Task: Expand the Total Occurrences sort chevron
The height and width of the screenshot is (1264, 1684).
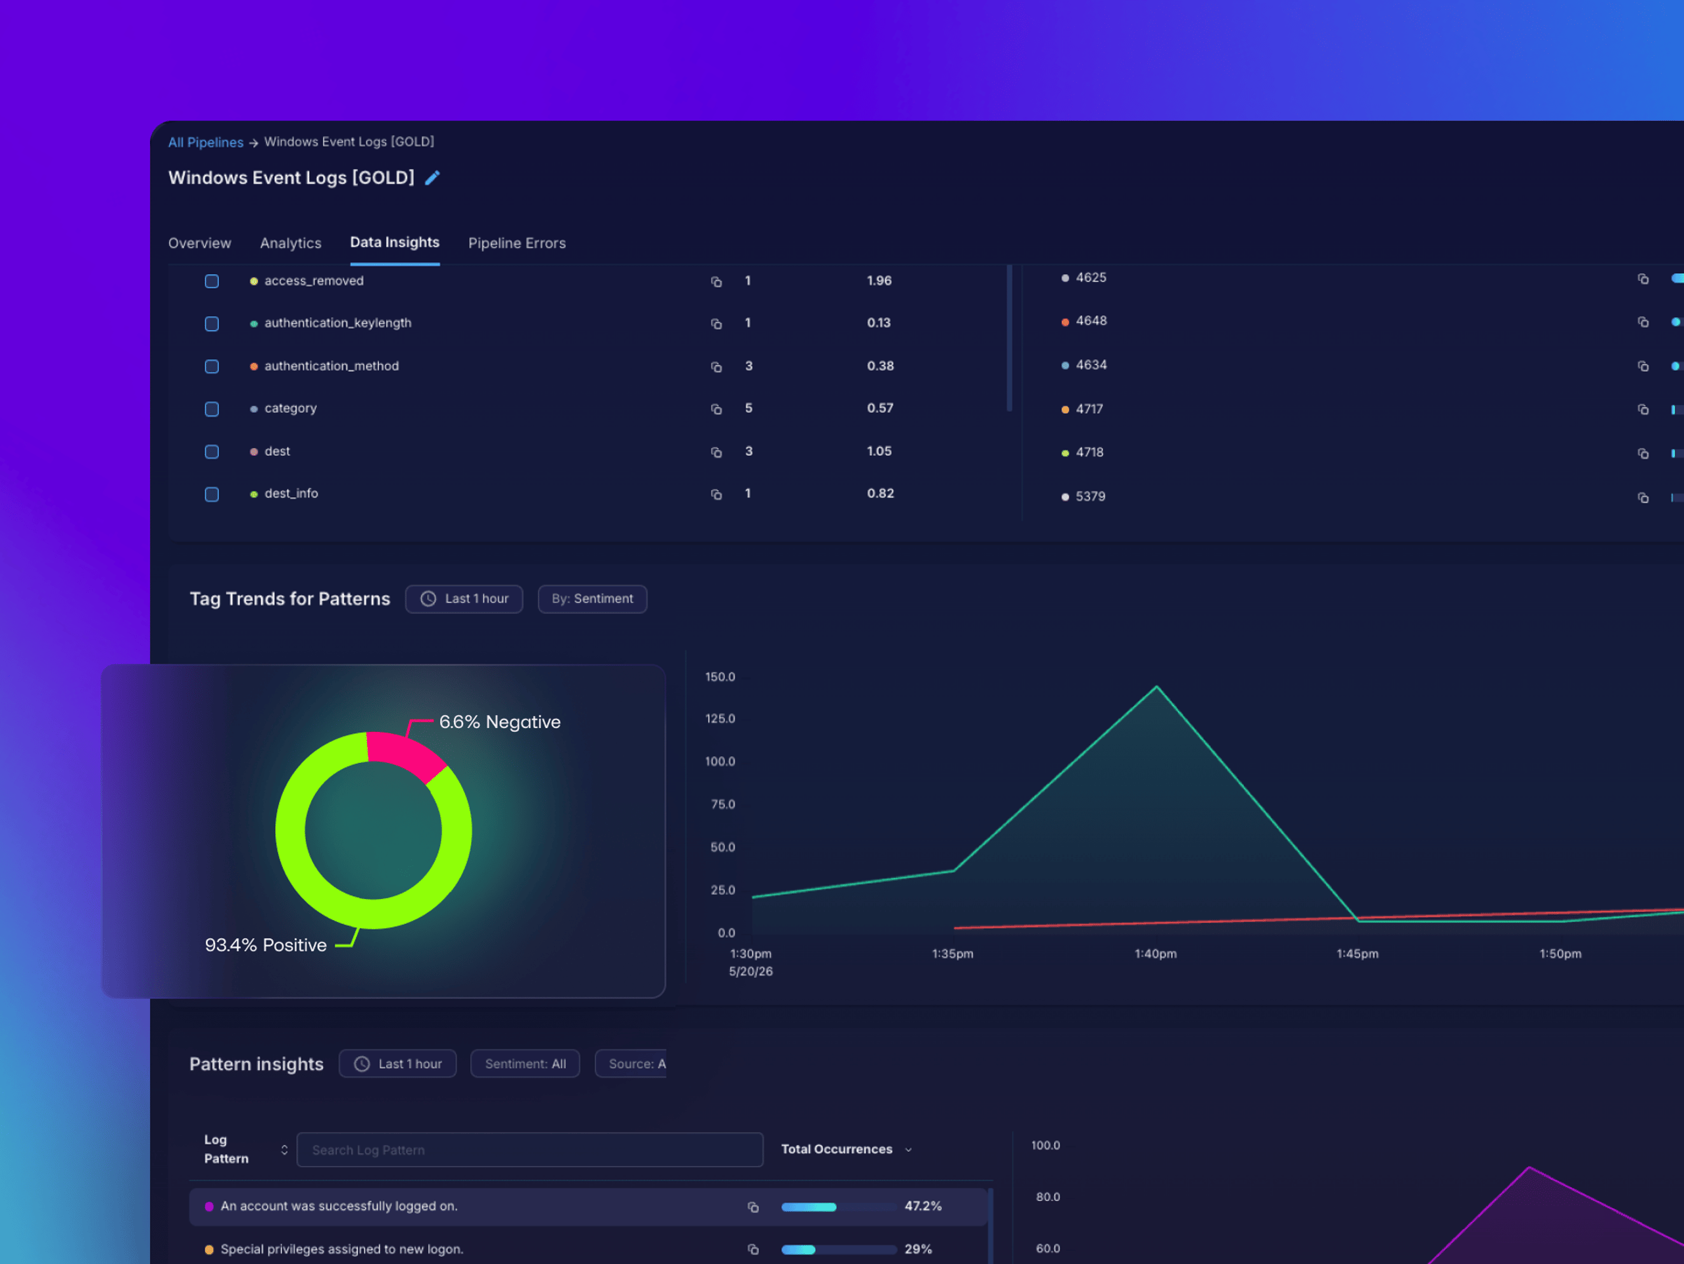Action: point(908,1150)
